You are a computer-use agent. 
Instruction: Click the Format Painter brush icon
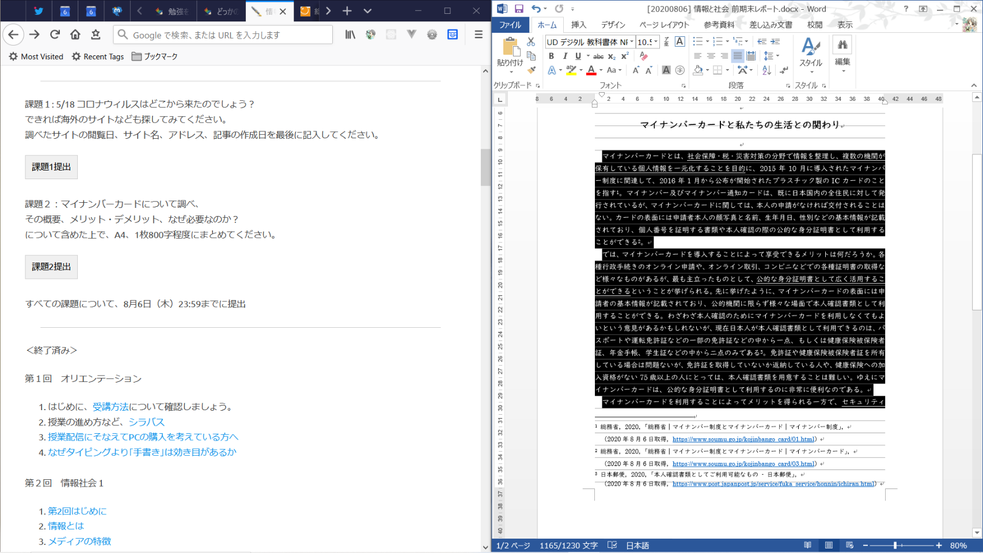532,70
